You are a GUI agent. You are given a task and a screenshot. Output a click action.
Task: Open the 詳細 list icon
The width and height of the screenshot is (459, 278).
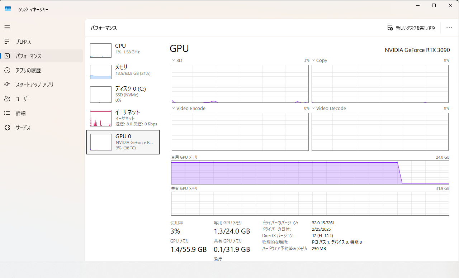(7, 113)
